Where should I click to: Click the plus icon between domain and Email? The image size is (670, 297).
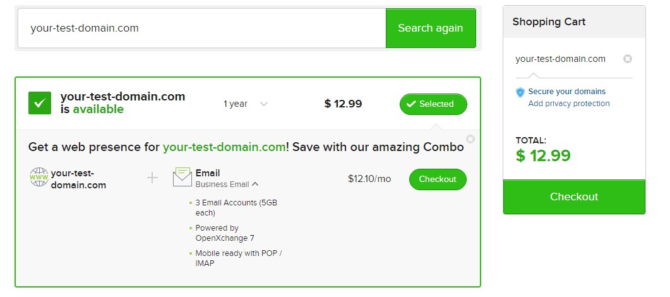tap(152, 178)
